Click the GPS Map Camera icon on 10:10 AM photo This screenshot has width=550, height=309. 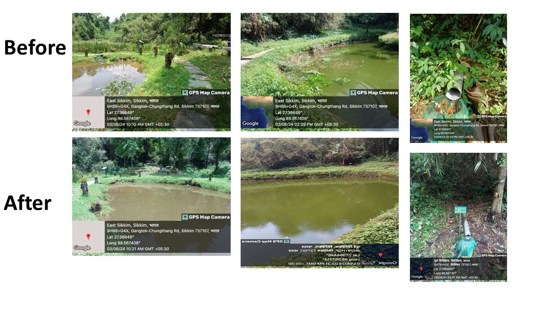pyautogui.click(x=185, y=93)
